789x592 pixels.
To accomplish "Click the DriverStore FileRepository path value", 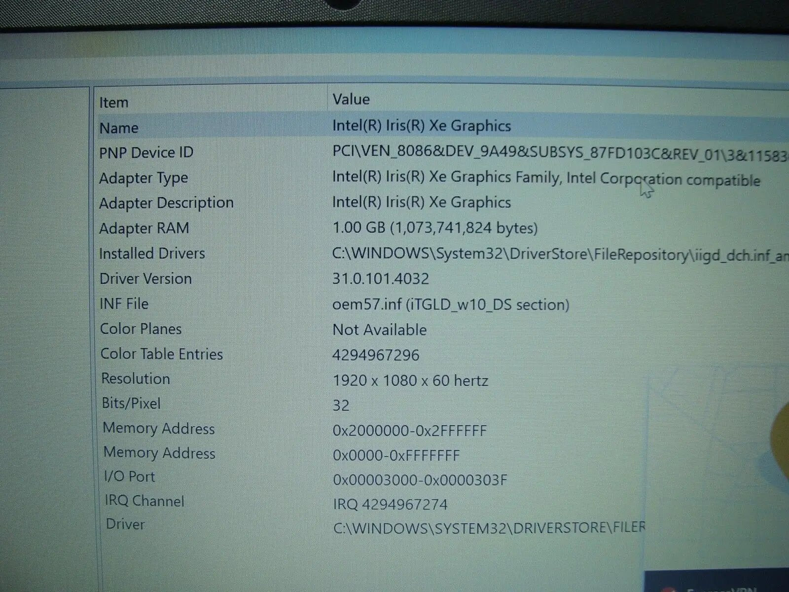I will pos(560,255).
